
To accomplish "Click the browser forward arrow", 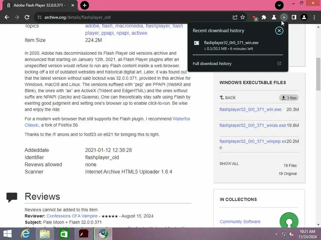I will pyautogui.click(x=17, y=17).
